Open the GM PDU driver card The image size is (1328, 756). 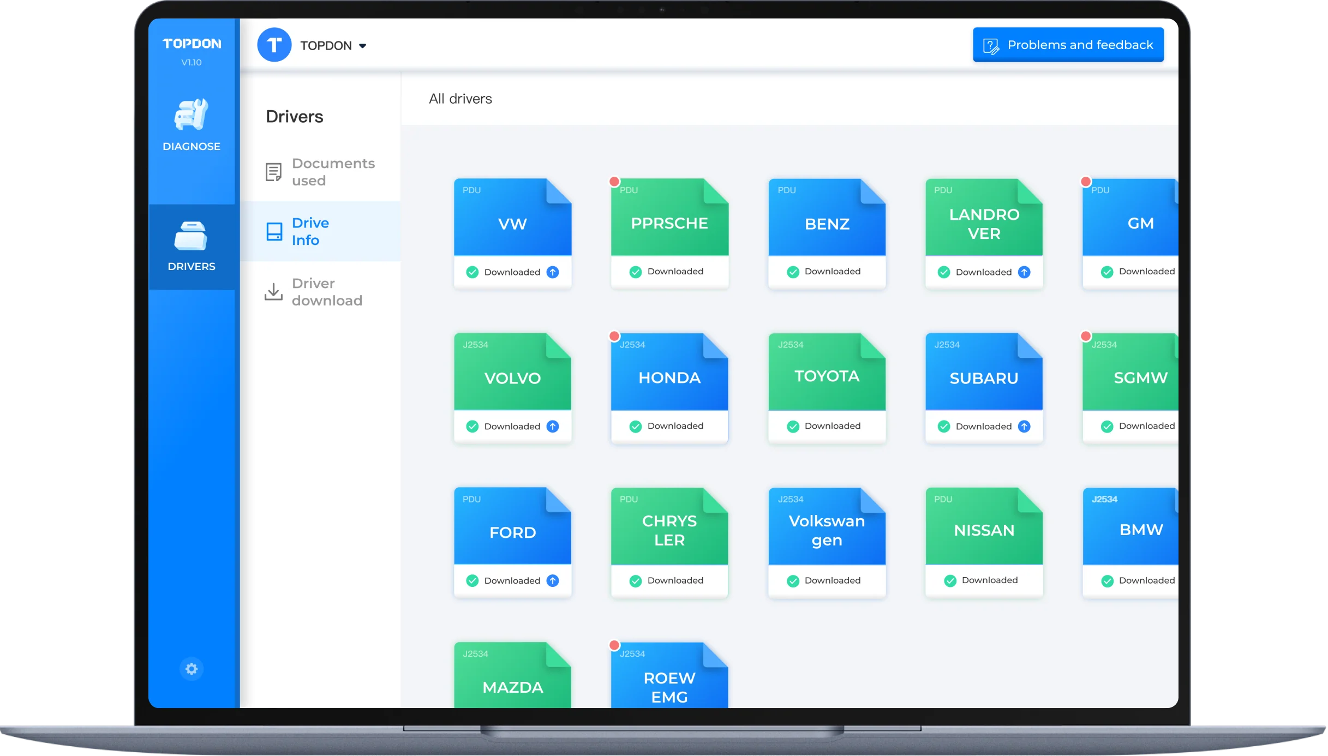point(1130,233)
